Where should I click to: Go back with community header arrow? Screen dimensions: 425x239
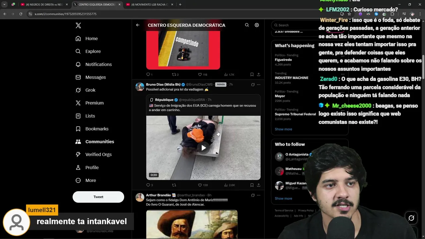coord(137,25)
